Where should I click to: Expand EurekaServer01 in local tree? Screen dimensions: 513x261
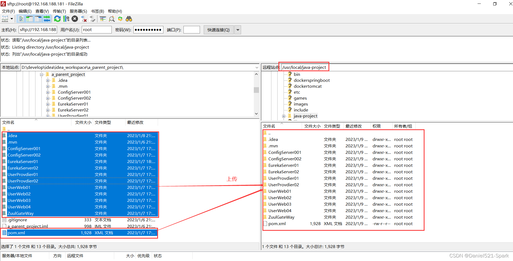pyautogui.click(x=48, y=104)
